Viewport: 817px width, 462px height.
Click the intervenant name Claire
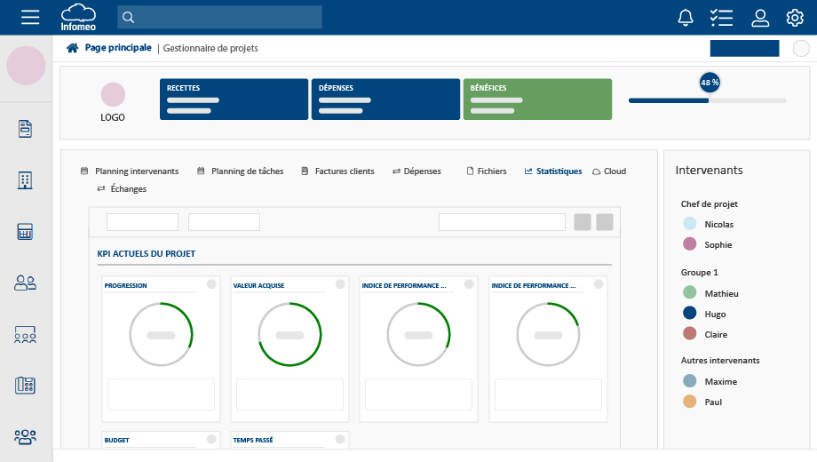(x=716, y=335)
